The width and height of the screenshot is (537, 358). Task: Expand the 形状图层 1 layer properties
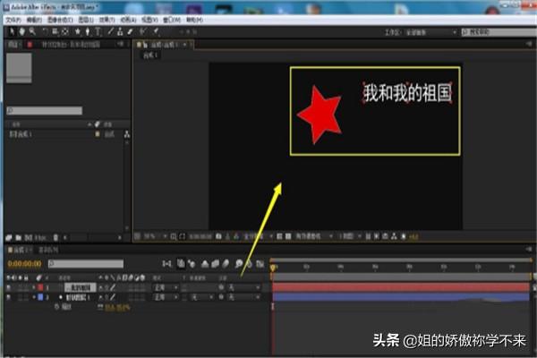[32, 296]
